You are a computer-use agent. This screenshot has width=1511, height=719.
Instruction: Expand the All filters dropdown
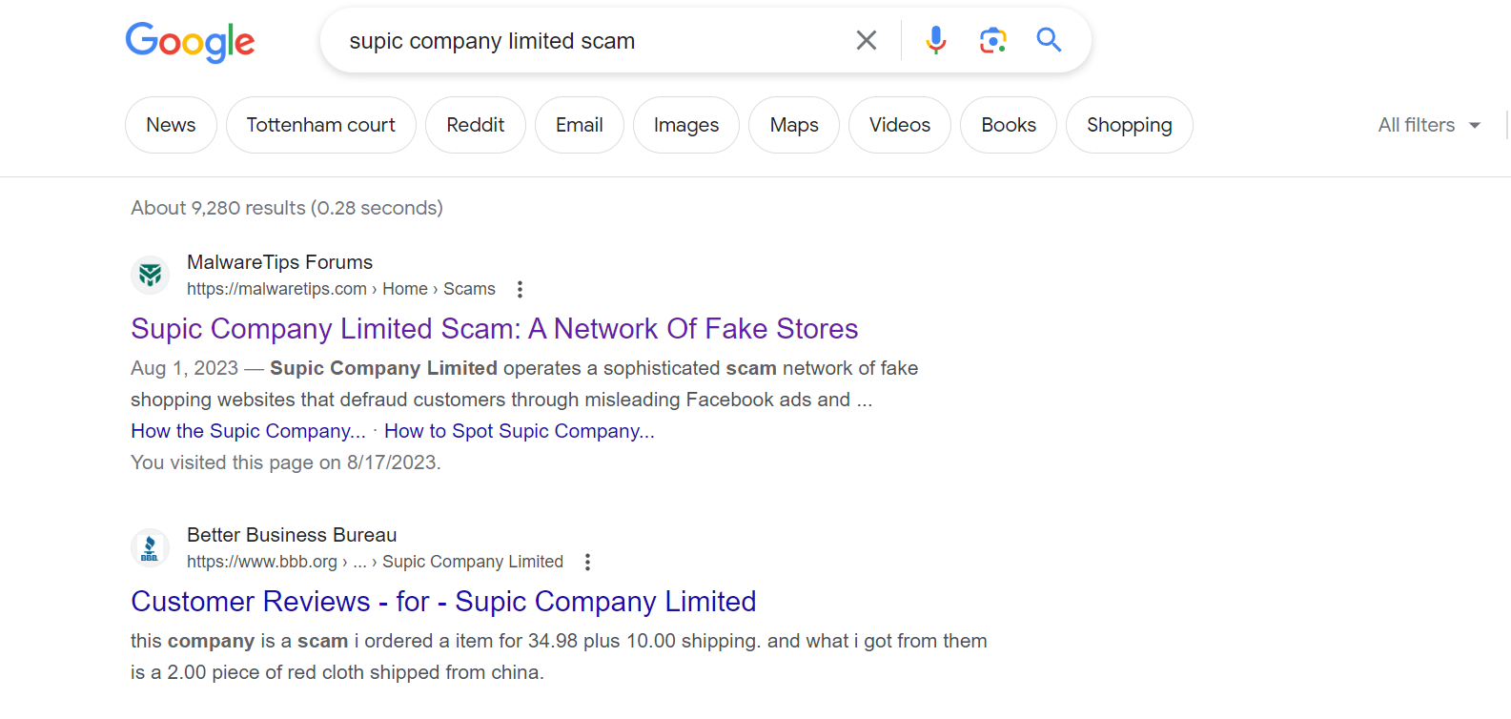click(1427, 125)
